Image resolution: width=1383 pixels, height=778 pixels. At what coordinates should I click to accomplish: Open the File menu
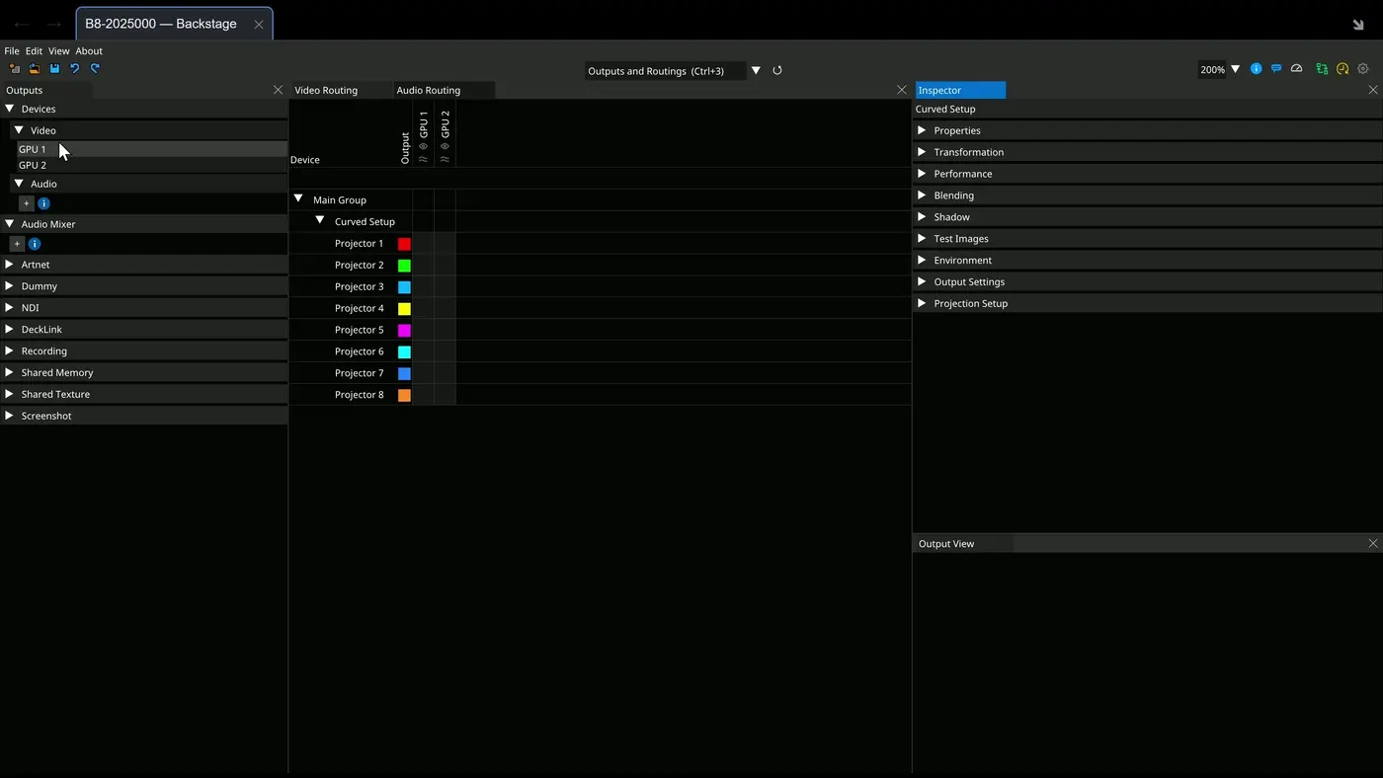12,51
